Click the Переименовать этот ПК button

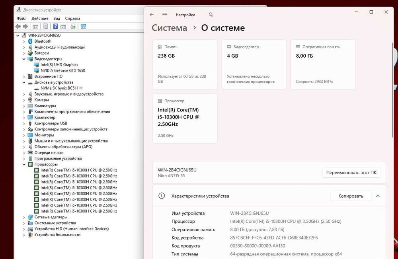[351, 173]
